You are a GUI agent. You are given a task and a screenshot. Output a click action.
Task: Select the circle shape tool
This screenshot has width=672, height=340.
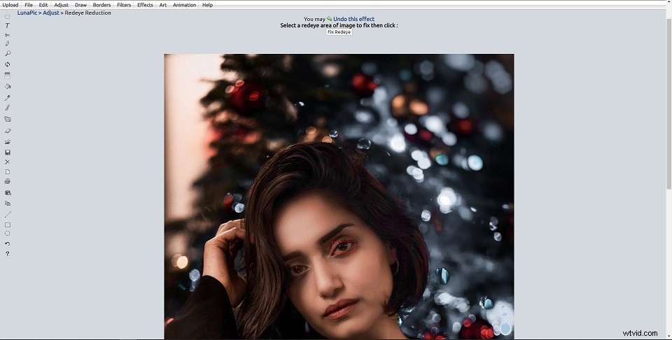[x=7, y=234]
